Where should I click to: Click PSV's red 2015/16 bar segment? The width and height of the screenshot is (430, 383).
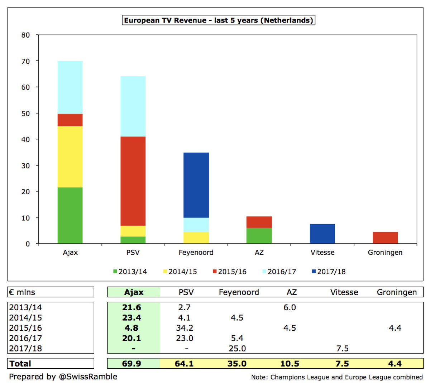tap(133, 181)
